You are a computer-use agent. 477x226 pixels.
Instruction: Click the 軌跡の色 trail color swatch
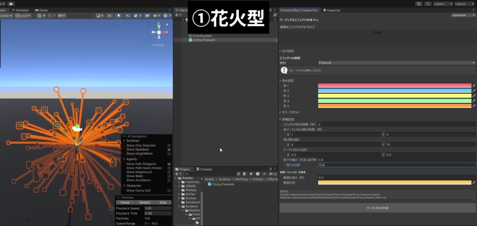tap(395, 183)
